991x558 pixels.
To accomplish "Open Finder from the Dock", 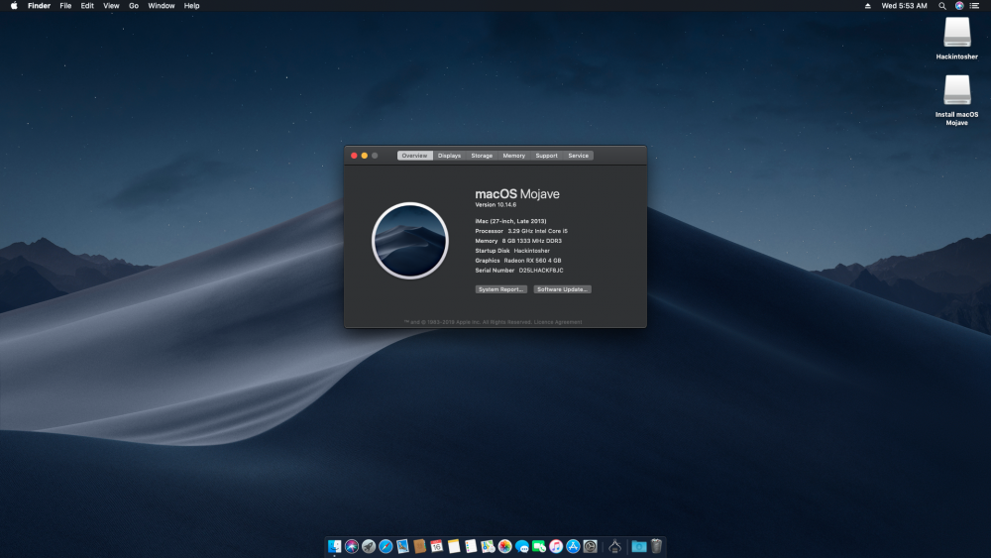I will coord(334,546).
